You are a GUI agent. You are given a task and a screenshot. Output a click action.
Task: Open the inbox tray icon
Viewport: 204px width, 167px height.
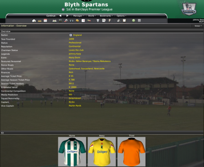(40, 21)
